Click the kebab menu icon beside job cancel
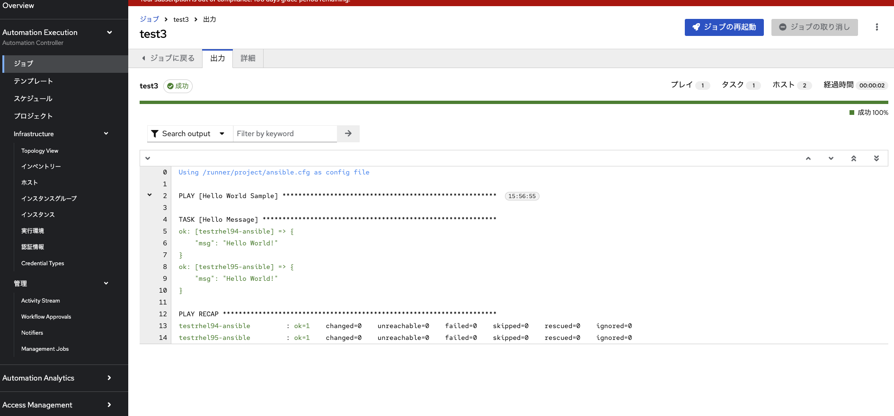Image resolution: width=894 pixels, height=416 pixels. click(x=876, y=27)
